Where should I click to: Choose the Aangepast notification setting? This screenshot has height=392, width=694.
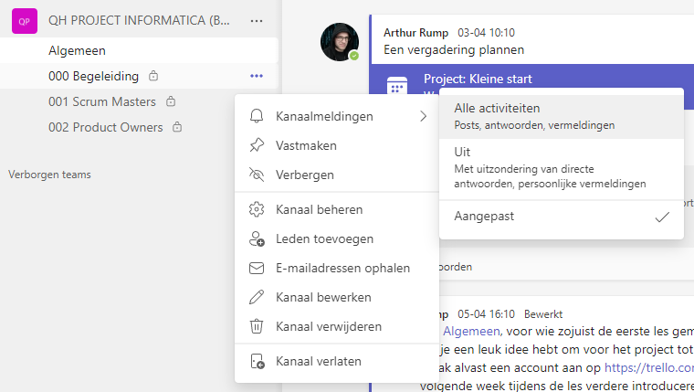click(561, 217)
